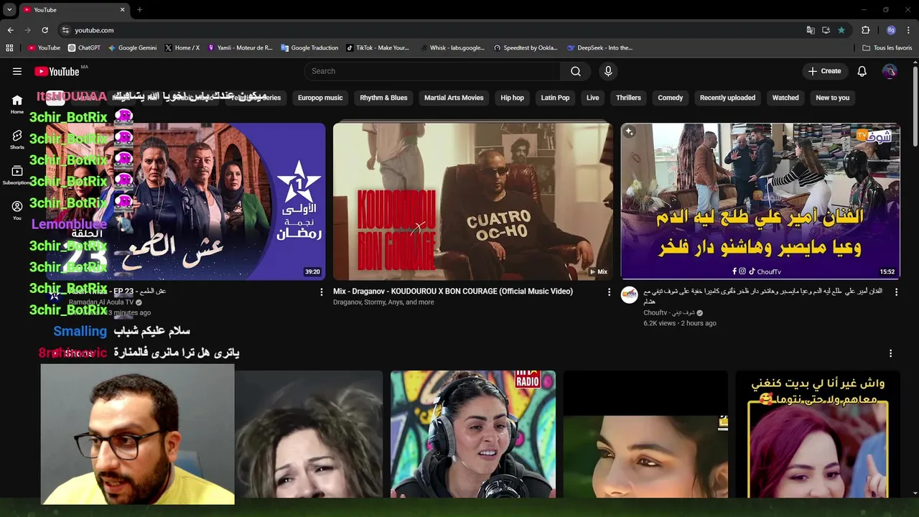
Task: Reload the page
Action: pos(45,30)
